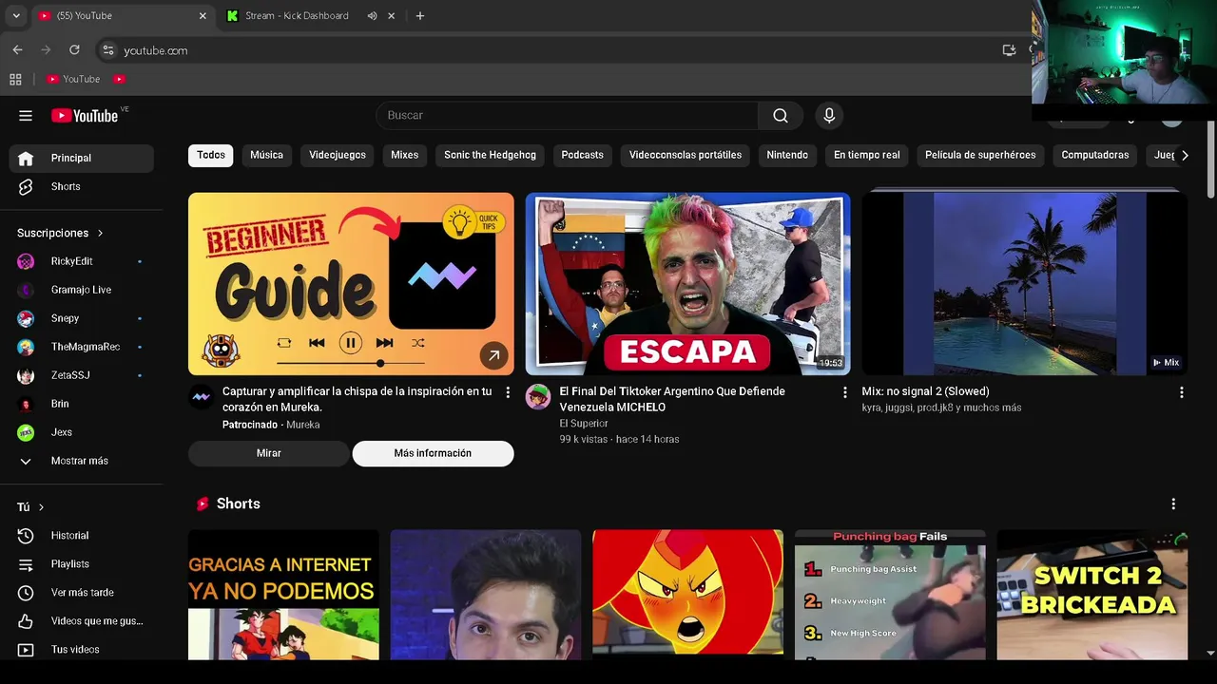Open Shorts from the sidebar

click(81, 186)
